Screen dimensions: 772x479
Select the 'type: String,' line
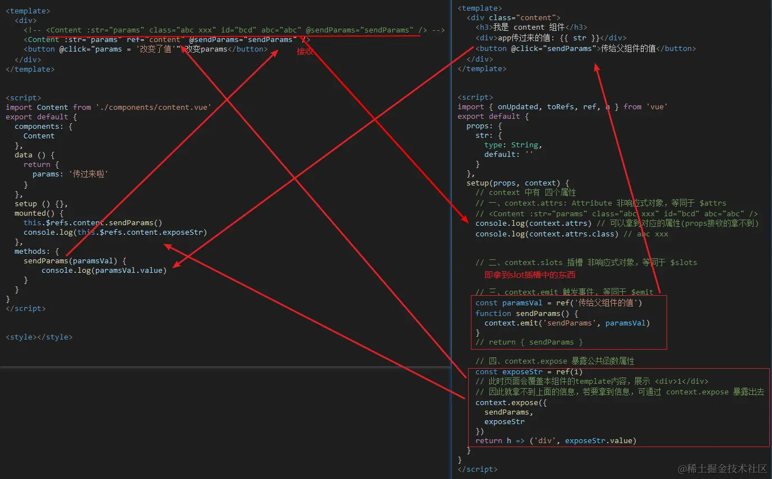[513, 145]
